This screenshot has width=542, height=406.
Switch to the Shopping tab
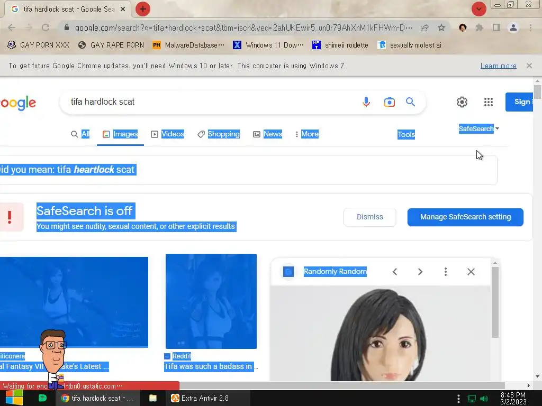point(219,134)
